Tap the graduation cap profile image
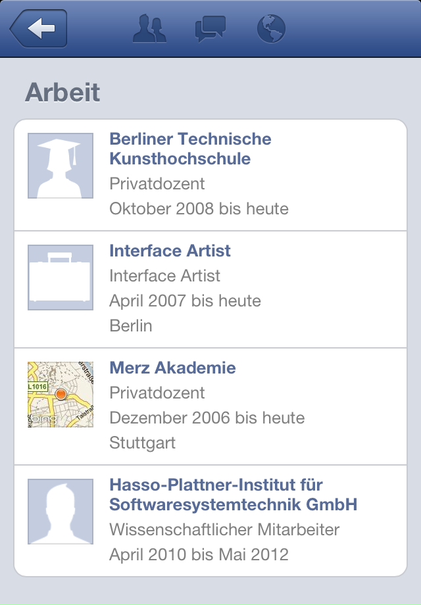 click(61, 166)
